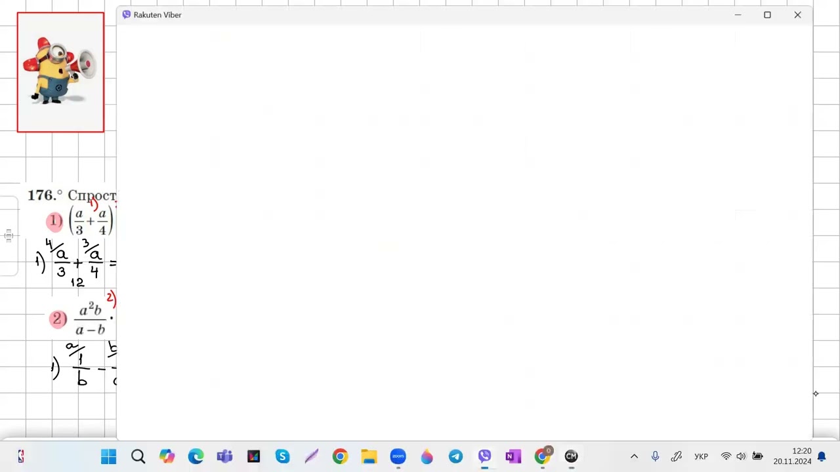Image resolution: width=840 pixels, height=472 pixels.
Task: Open Telegram from the taskbar
Action: pyautogui.click(x=455, y=456)
